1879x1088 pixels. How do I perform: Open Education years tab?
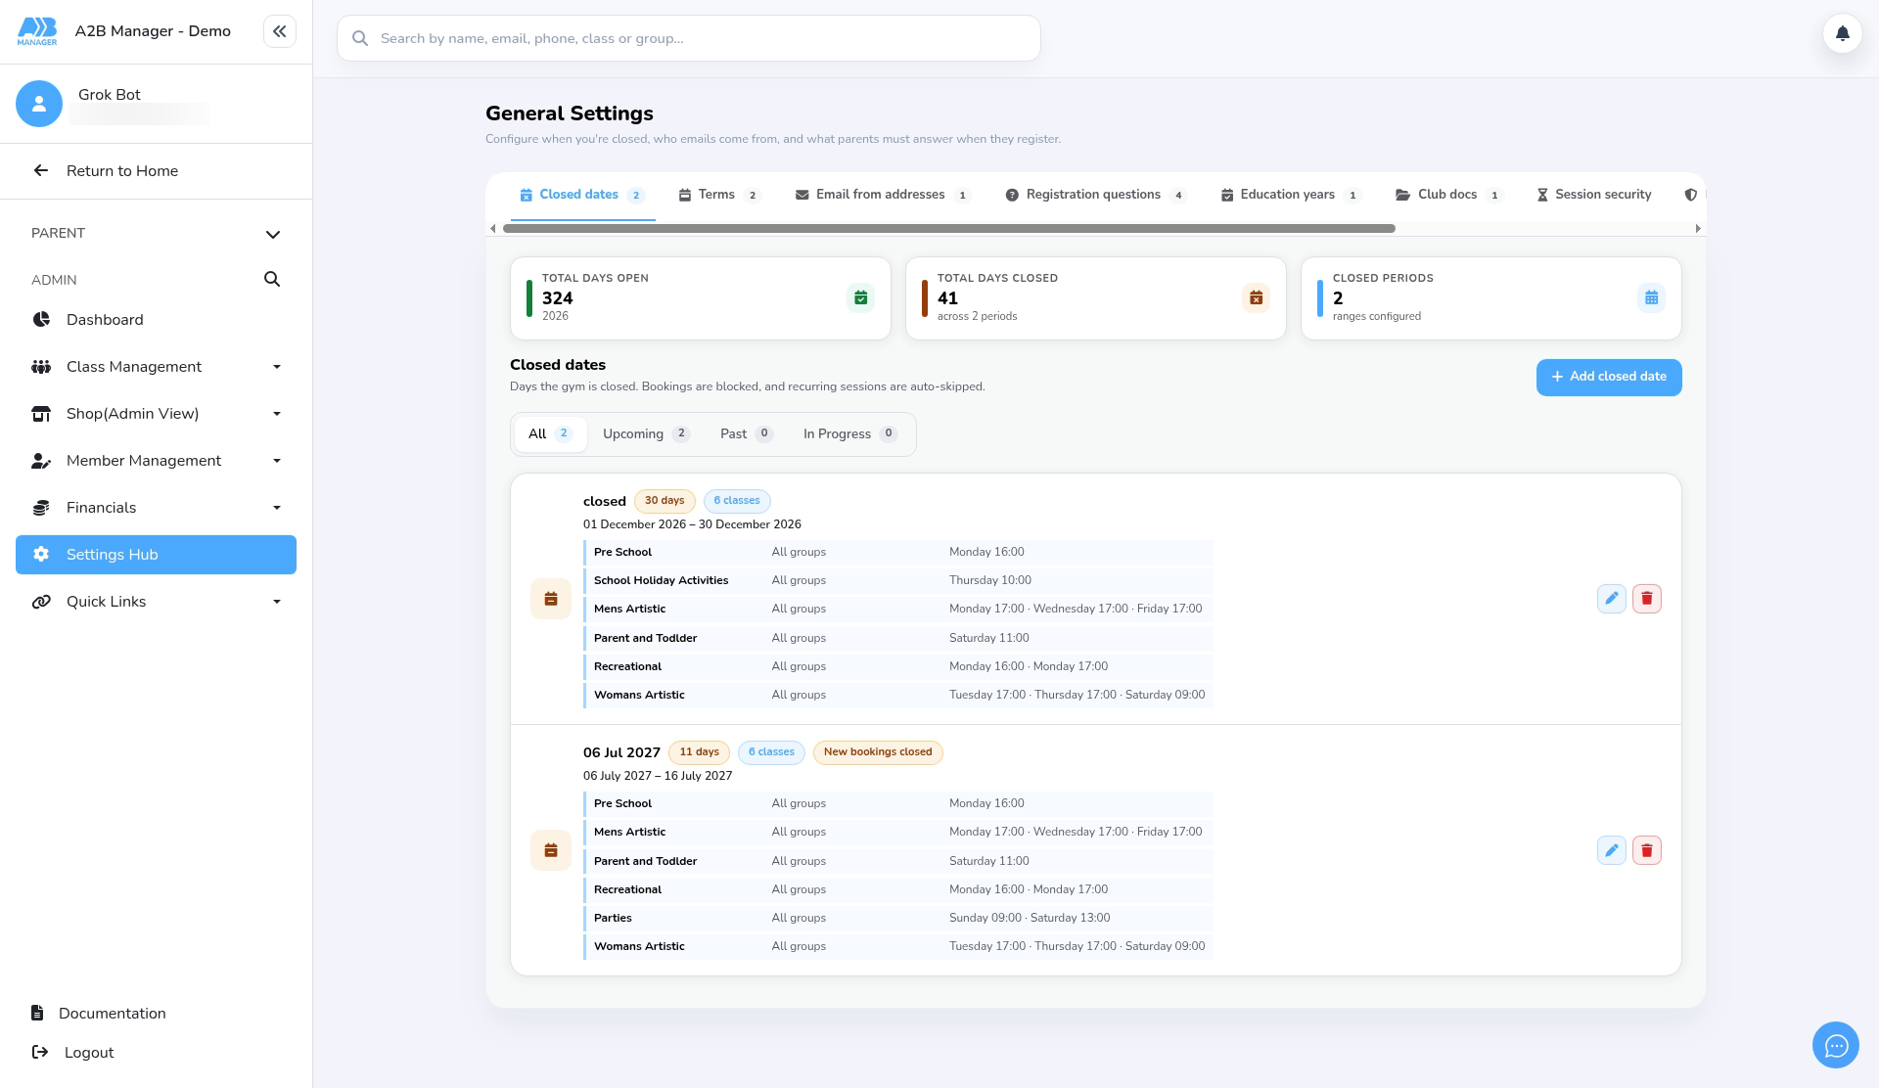[x=1290, y=195]
